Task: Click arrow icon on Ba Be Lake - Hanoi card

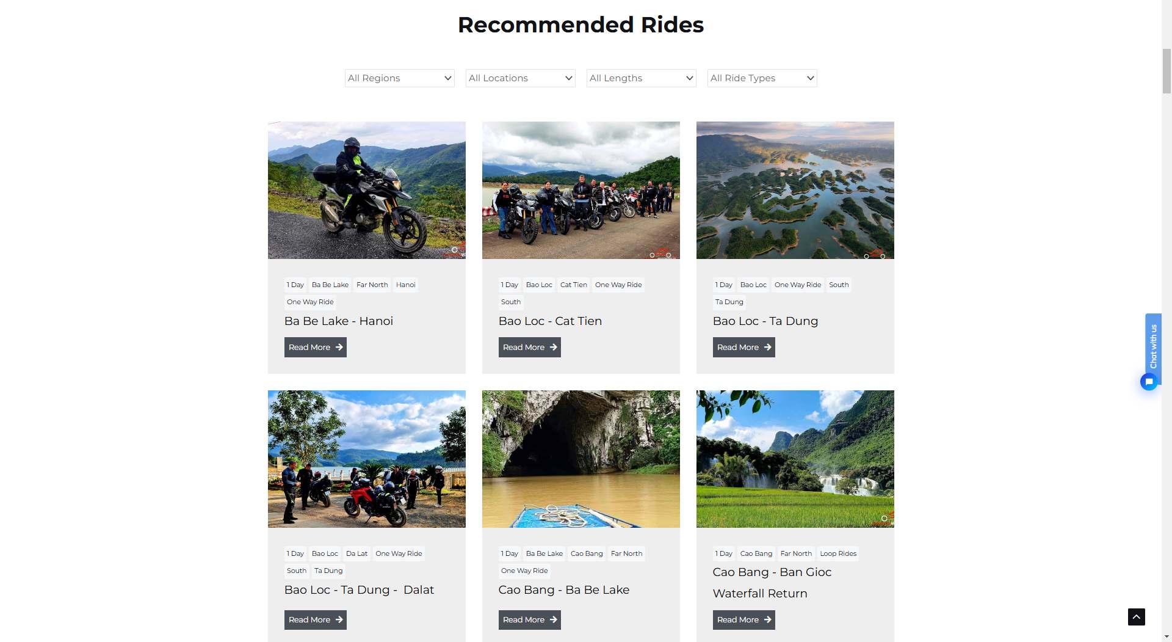Action: click(x=339, y=347)
